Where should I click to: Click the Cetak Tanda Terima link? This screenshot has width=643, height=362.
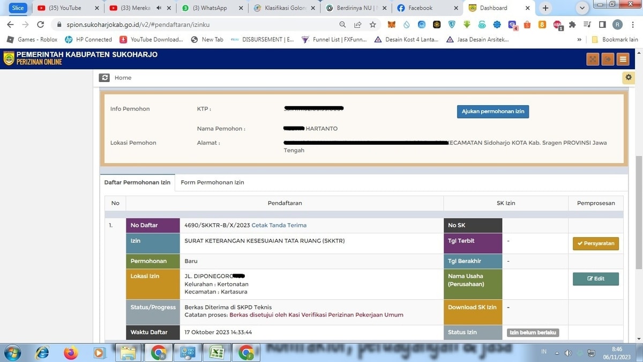[x=279, y=225]
